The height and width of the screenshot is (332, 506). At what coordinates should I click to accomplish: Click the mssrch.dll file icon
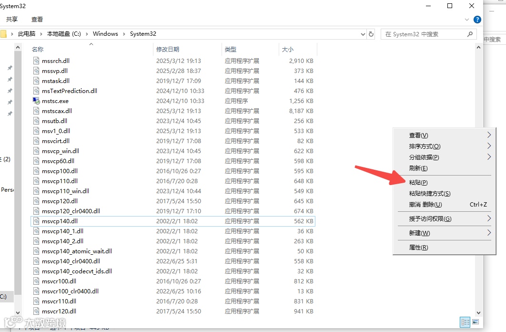pyautogui.click(x=36, y=61)
